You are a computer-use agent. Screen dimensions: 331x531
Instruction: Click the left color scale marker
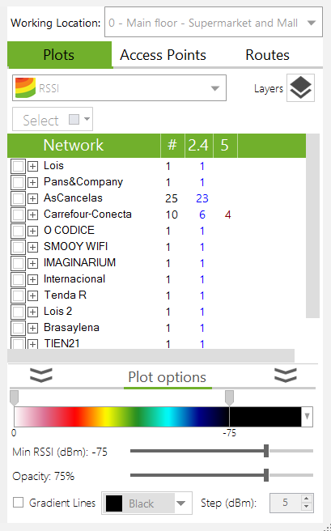[x=14, y=397]
